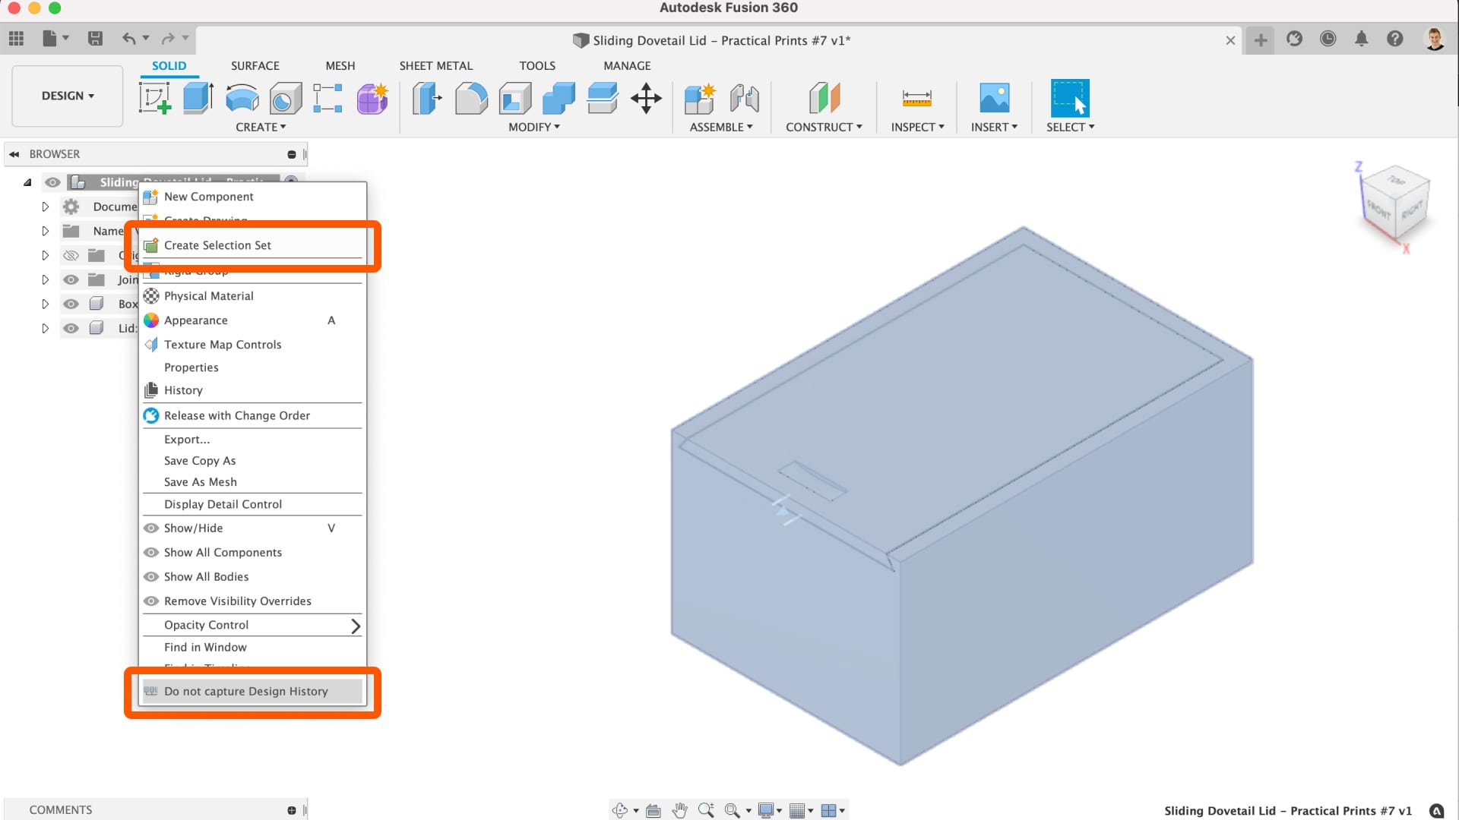Click the Joint tool icon
This screenshot has width=1459, height=820.
[x=744, y=99]
